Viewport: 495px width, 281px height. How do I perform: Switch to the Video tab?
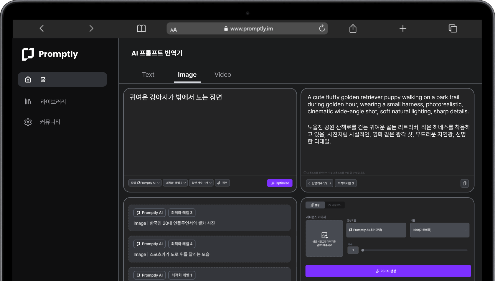click(223, 75)
